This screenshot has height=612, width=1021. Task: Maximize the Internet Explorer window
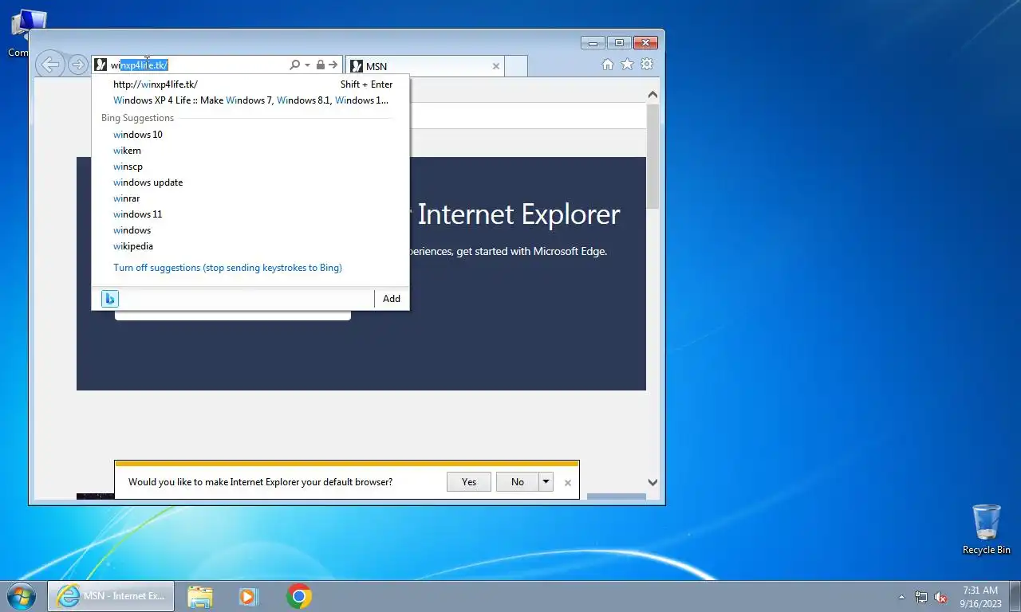pyautogui.click(x=618, y=43)
